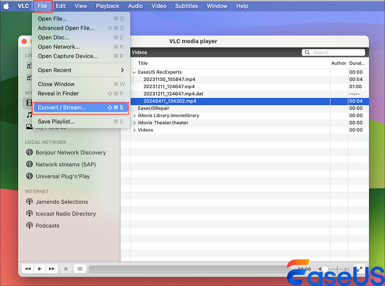Screen dimensions: 385x286
Task: Open the Apple menu
Action: pyautogui.click(x=6, y=6)
